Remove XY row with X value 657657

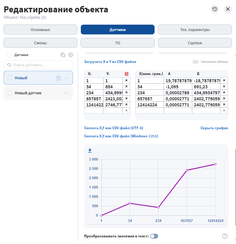point(126,99)
